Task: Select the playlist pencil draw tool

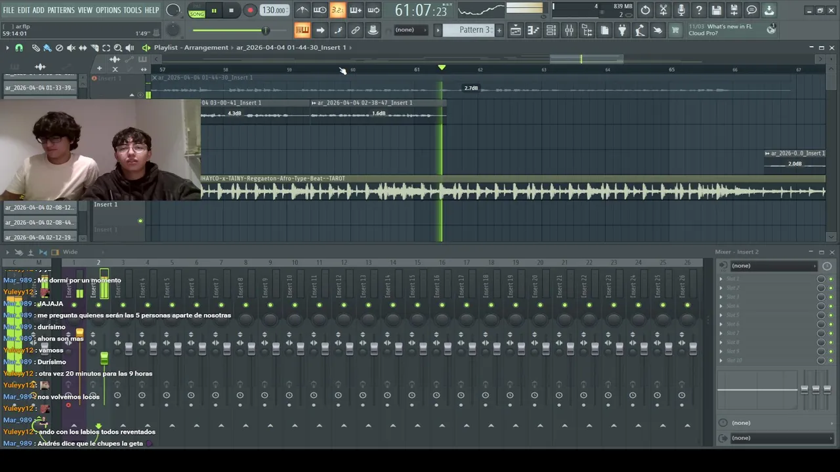Action: click(x=36, y=48)
